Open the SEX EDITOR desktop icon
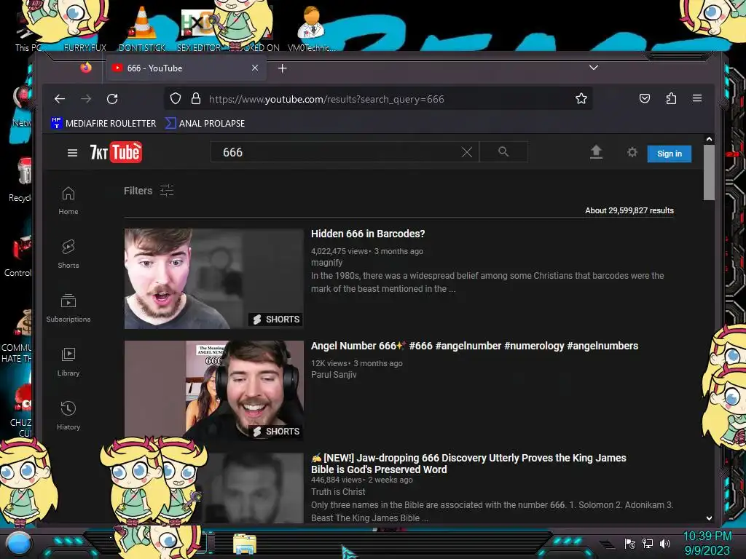This screenshot has height=559, width=746. click(198, 30)
